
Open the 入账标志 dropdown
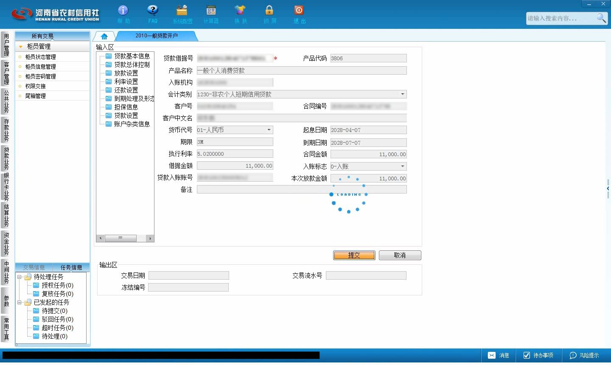pyautogui.click(x=403, y=166)
